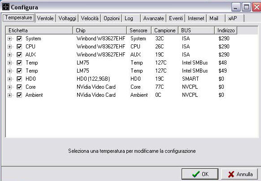Confirm settings with OK button
Screen dimensions: 261x181
(x=200, y=174)
